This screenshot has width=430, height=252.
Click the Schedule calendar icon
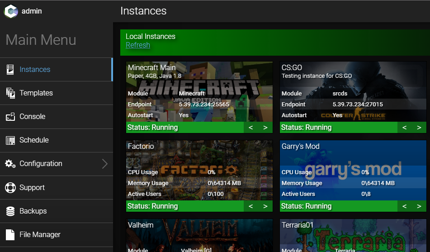10,140
